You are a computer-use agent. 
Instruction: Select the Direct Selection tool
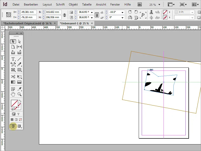pyautogui.click(x=19, y=42)
